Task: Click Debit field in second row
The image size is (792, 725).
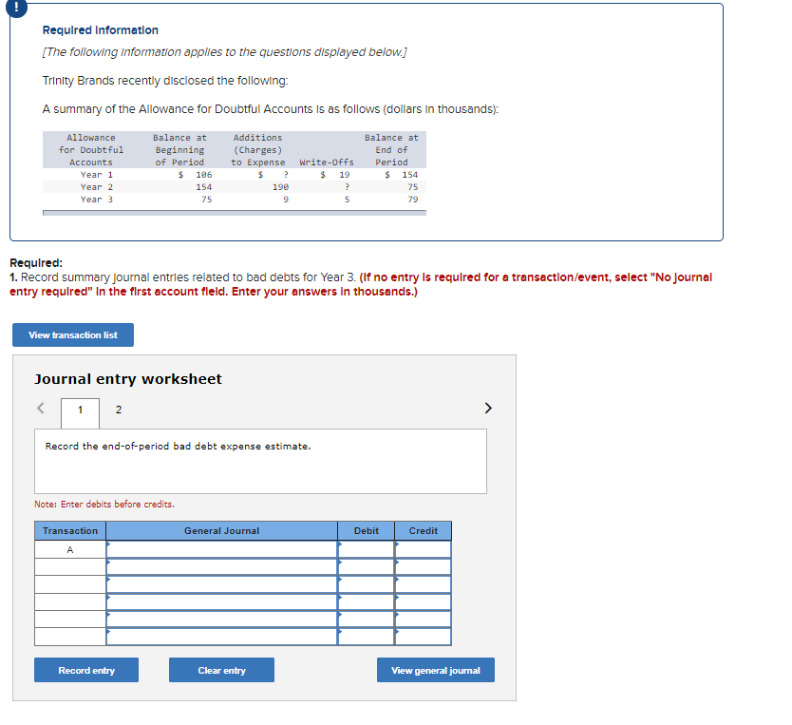Action: [367, 567]
